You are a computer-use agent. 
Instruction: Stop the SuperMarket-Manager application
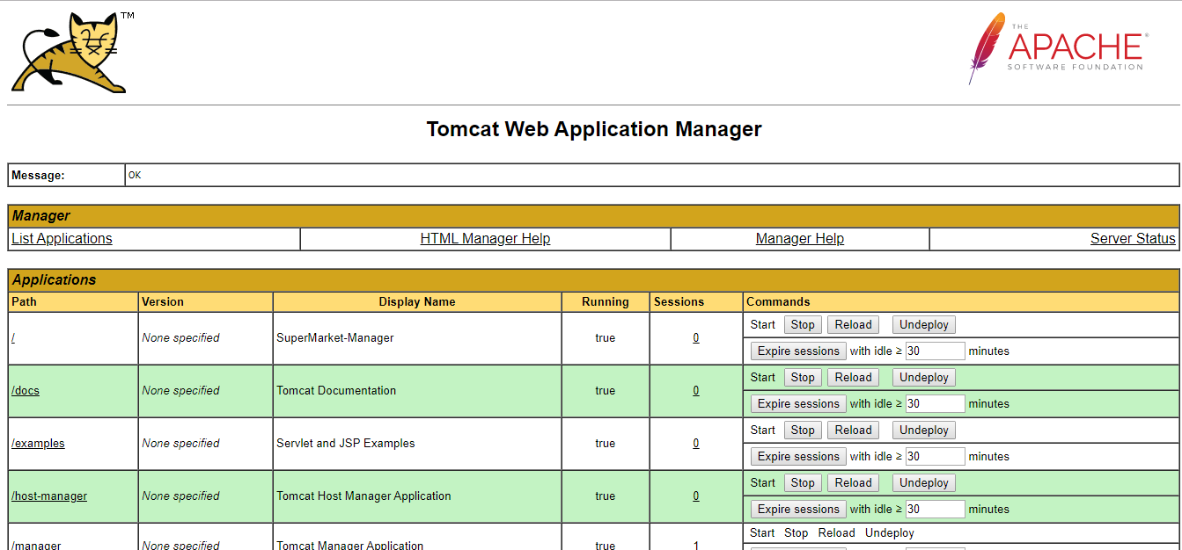point(803,325)
